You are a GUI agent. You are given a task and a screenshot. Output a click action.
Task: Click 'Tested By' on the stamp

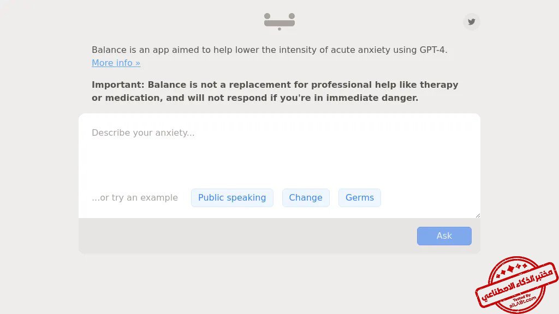[x=520, y=296]
